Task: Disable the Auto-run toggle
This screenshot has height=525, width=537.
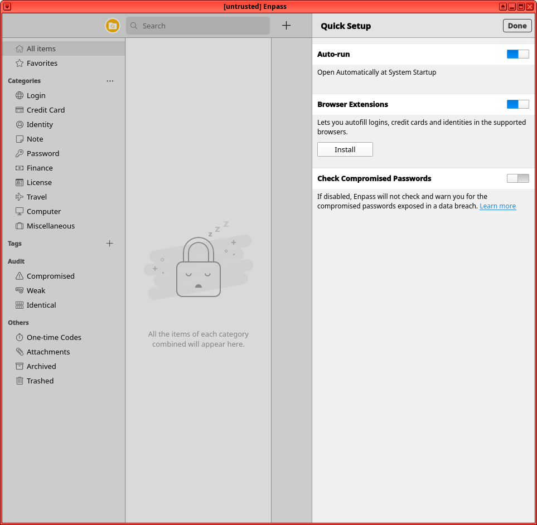Action: coord(517,54)
